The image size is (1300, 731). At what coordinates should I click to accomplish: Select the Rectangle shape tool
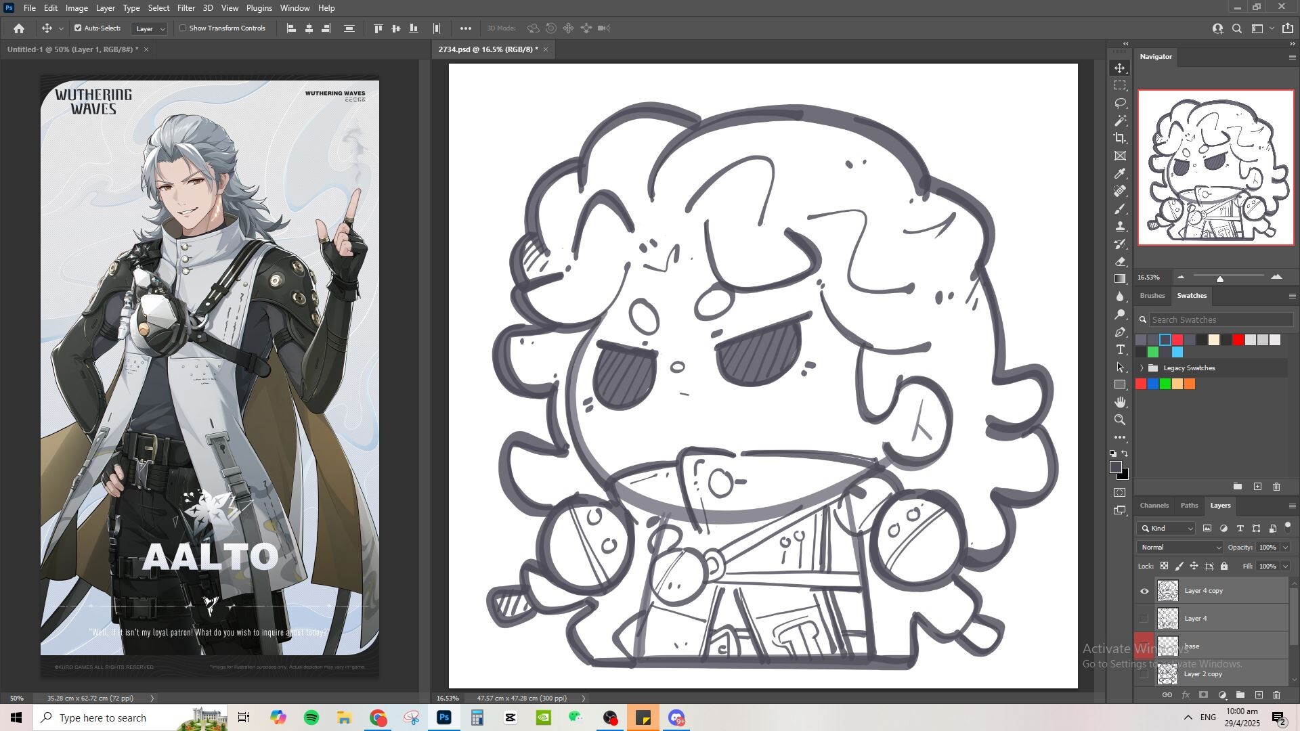[x=1121, y=384]
